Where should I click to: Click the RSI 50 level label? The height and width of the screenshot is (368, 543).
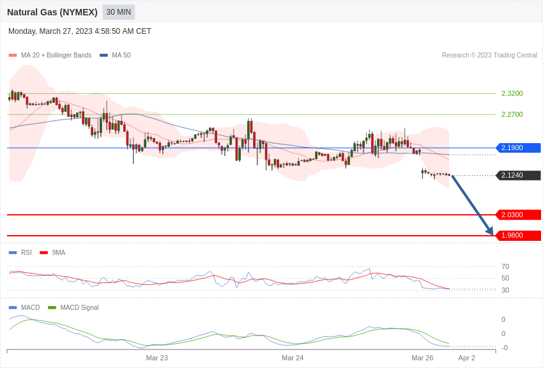coord(505,278)
